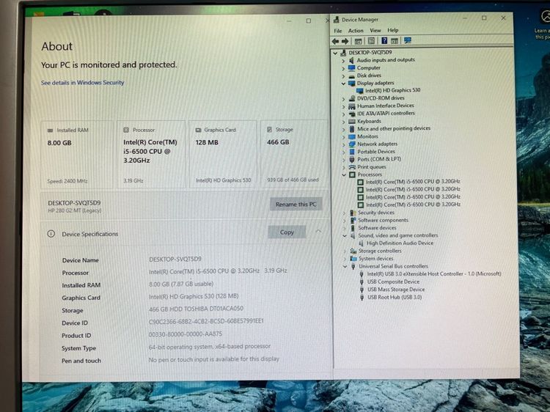
Task: Click the Forward arrow in Device Manager toolbar
Action: coord(345,41)
